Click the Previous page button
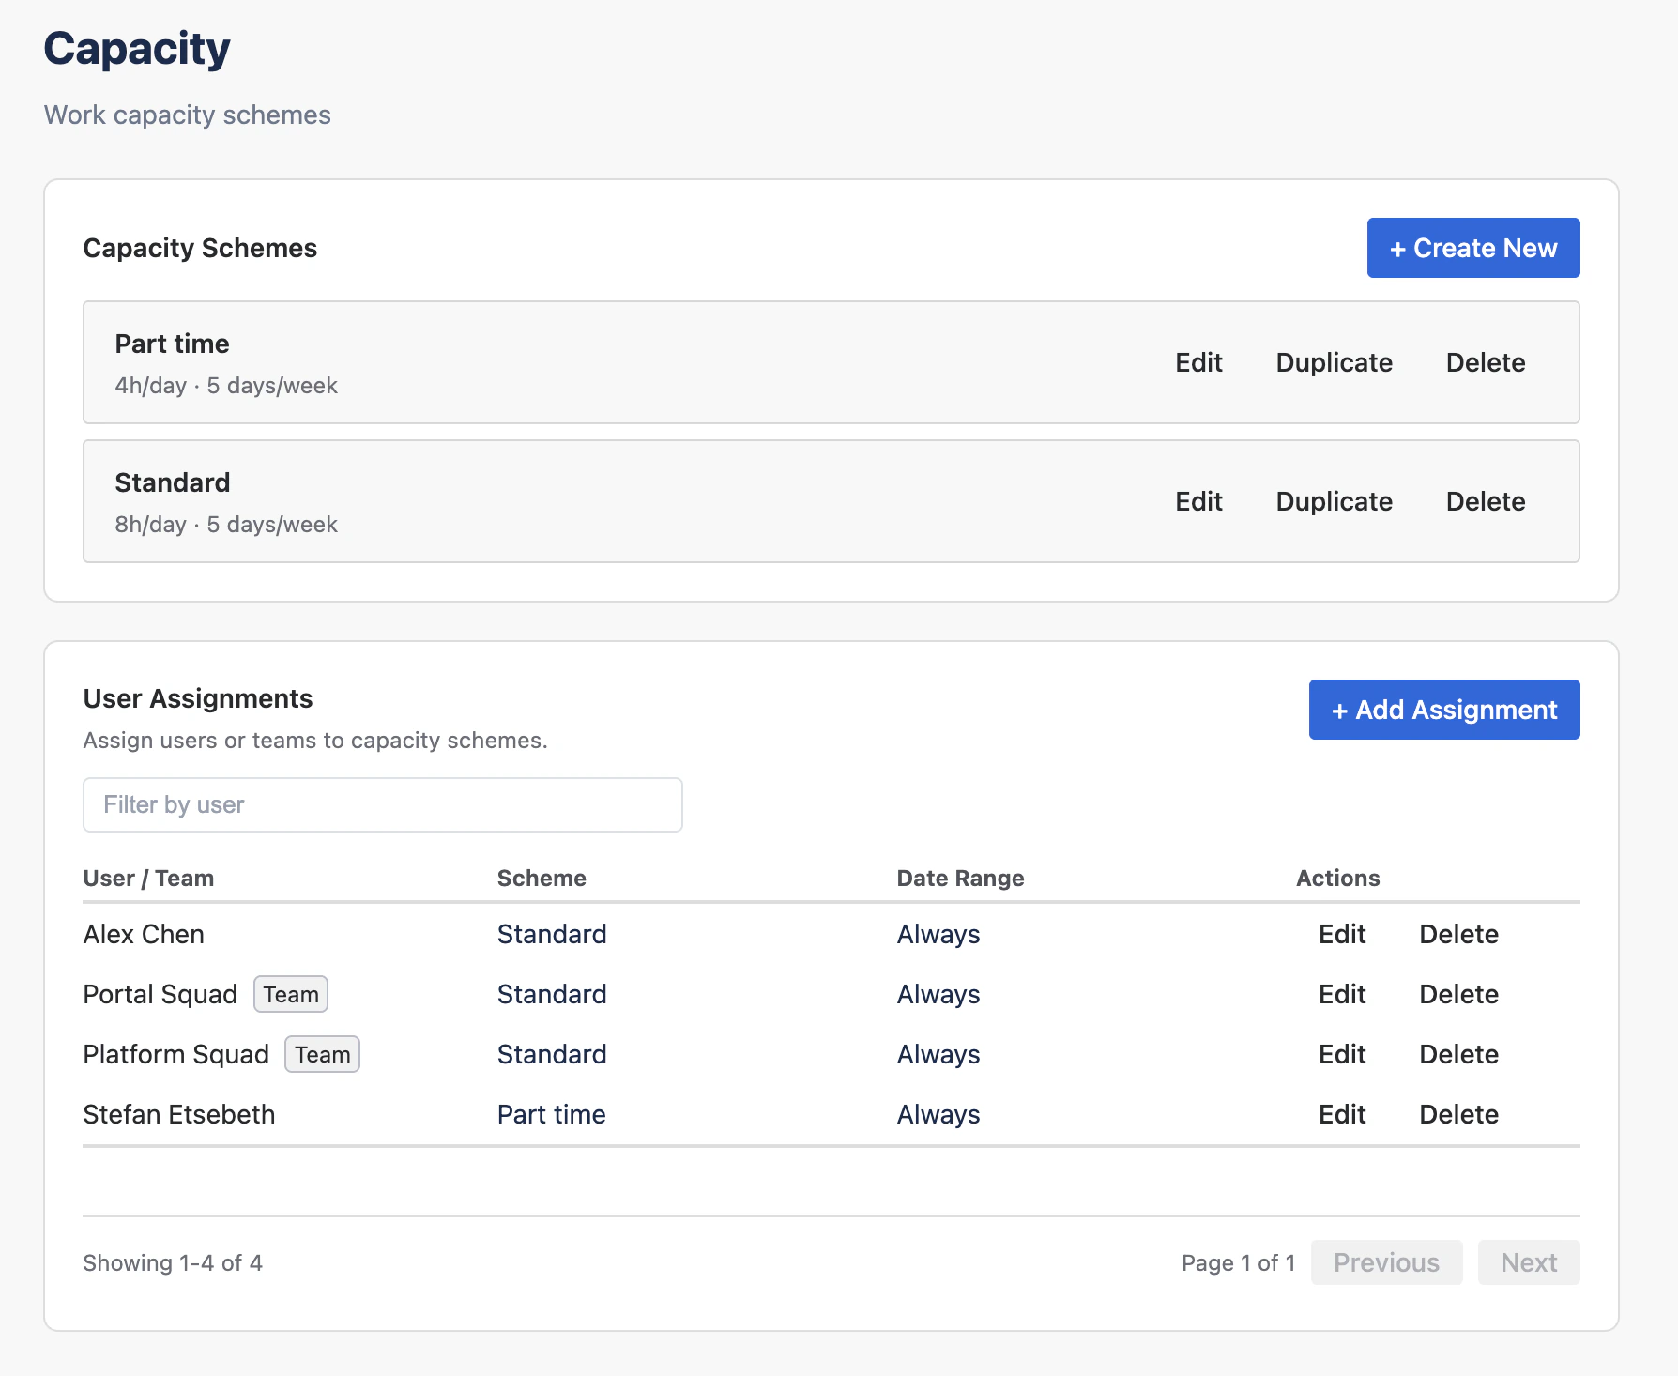This screenshot has width=1678, height=1376. 1386,1262
